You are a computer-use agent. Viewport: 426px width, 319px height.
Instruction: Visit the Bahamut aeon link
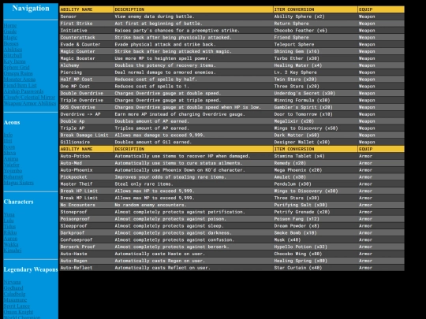point(13,176)
